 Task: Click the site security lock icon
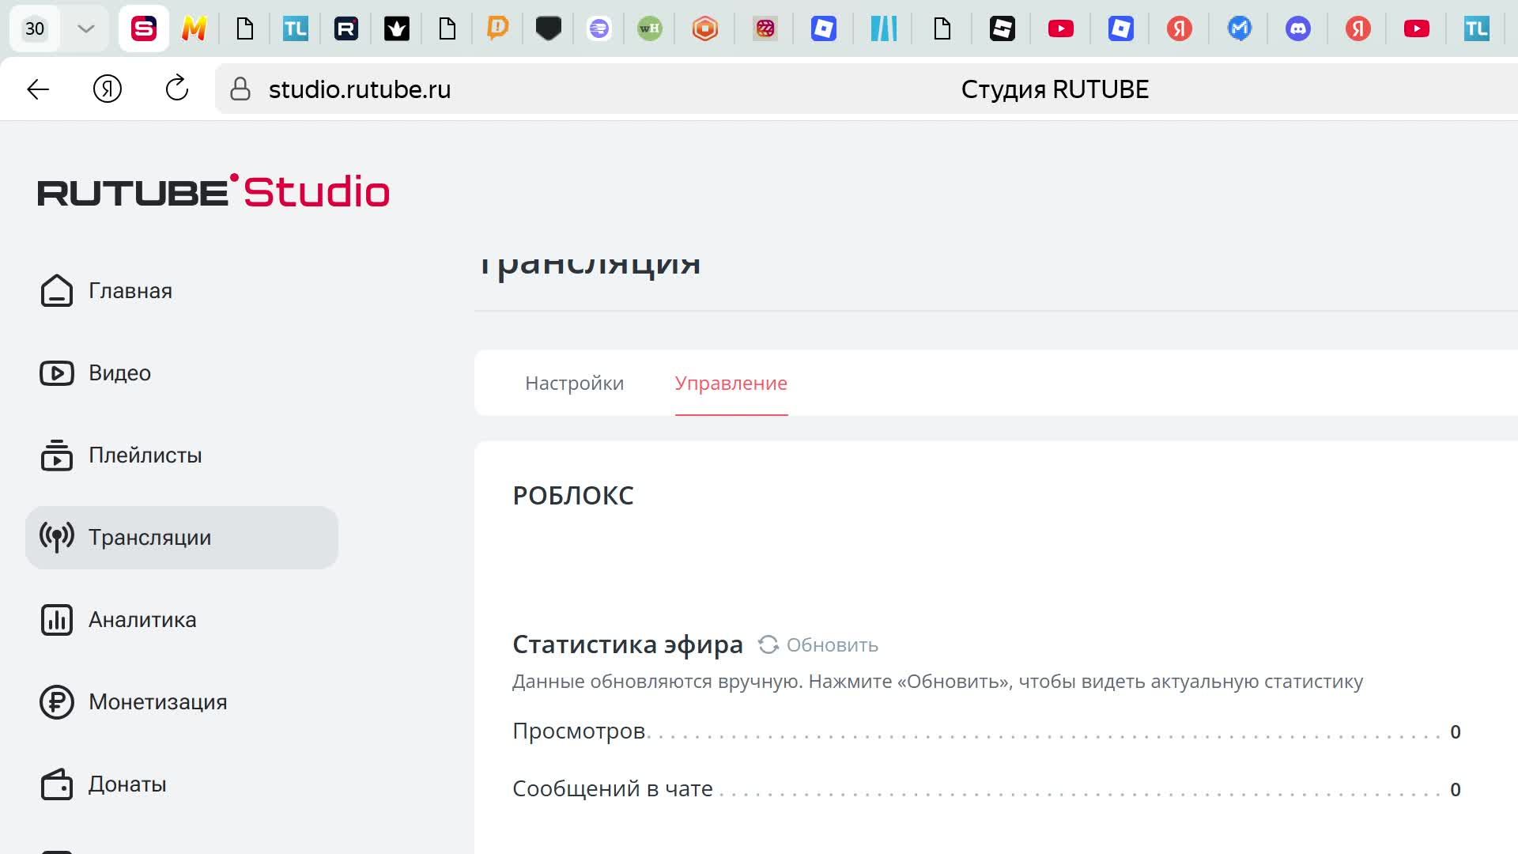pyautogui.click(x=240, y=89)
